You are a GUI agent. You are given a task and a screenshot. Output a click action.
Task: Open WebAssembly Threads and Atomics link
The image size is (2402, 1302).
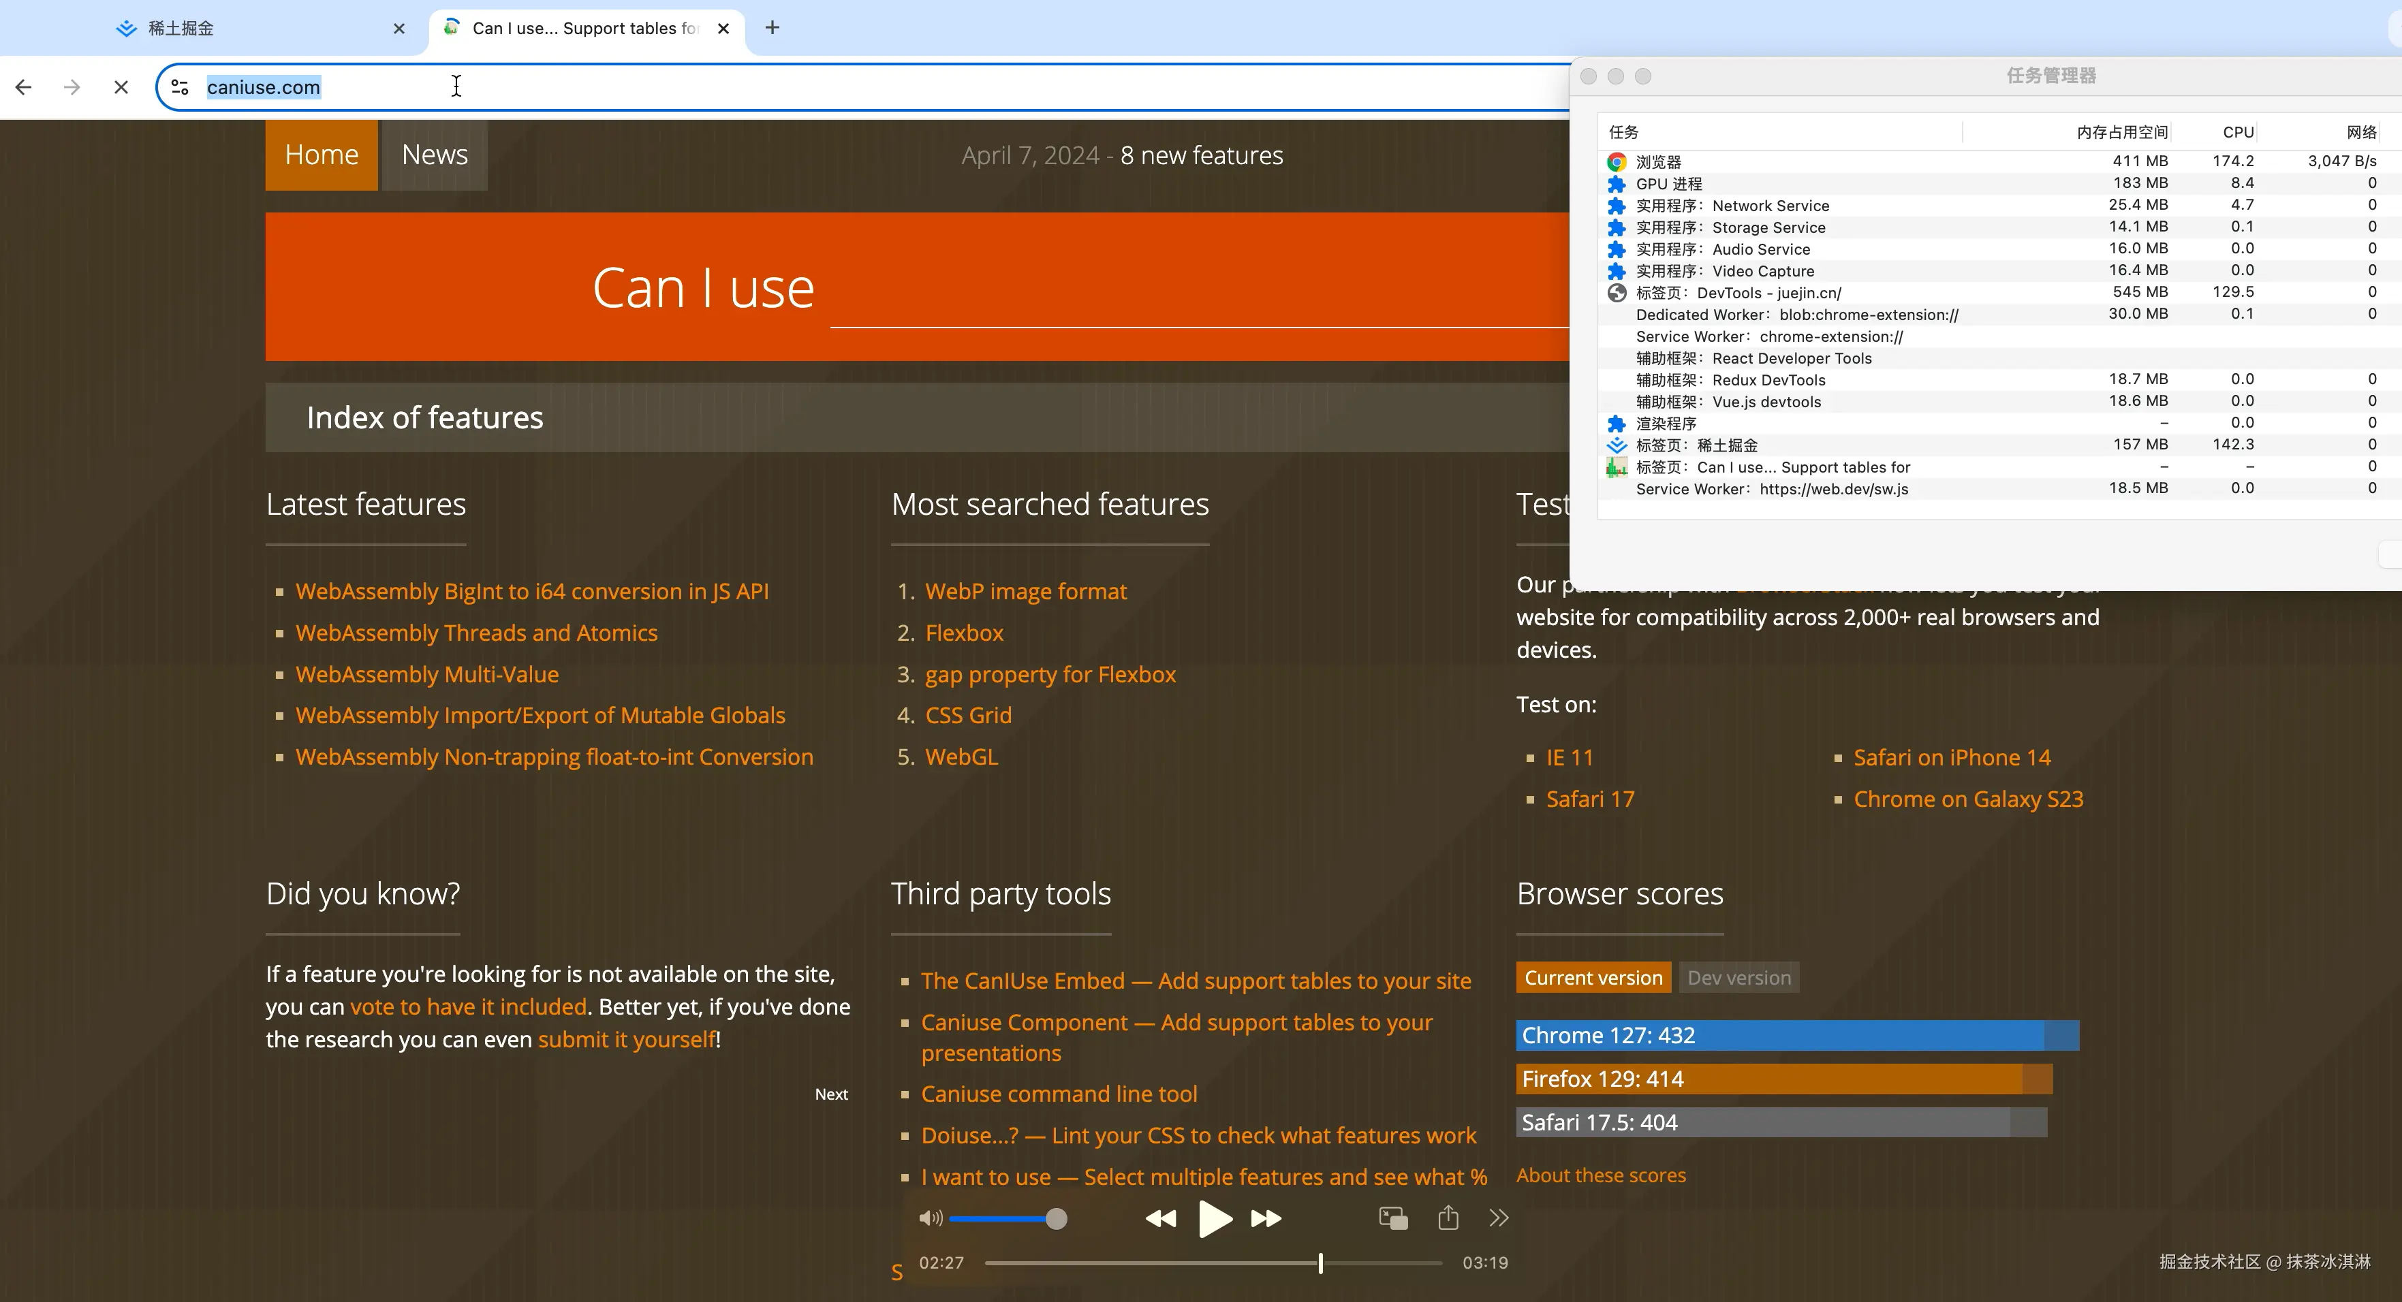(x=476, y=633)
